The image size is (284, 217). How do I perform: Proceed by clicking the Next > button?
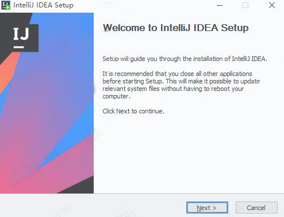(207, 207)
